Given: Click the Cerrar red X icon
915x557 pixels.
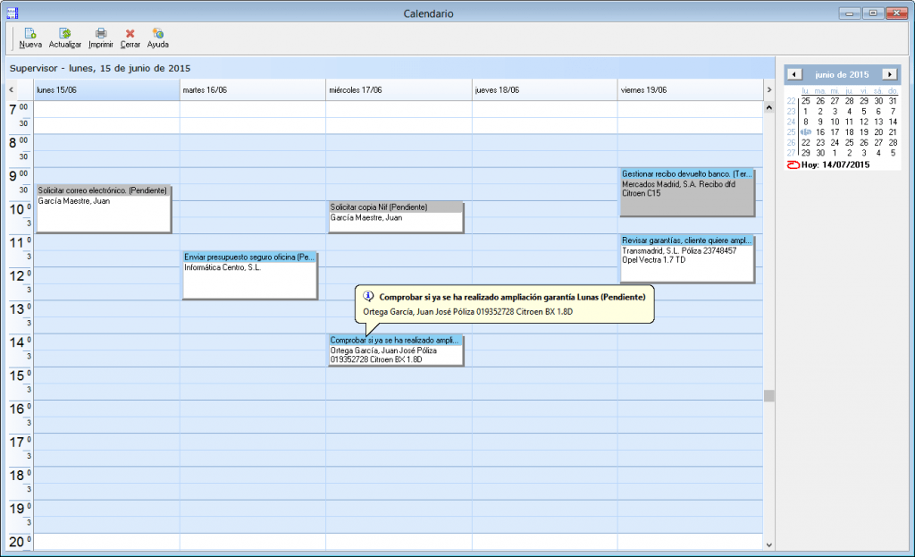Looking at the screenshot, I should click(130, 33).
